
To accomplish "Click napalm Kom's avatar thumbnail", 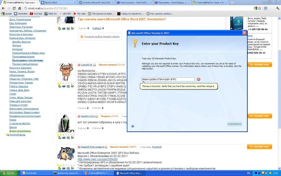I will (x=66, y=123).
